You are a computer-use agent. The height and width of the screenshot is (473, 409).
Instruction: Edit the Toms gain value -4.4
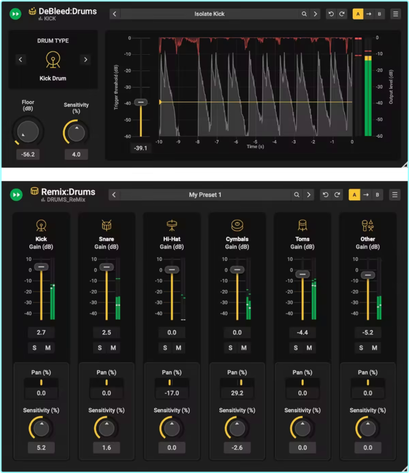point(302,332)
